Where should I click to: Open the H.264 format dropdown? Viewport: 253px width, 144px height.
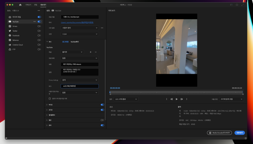(80, 33)
